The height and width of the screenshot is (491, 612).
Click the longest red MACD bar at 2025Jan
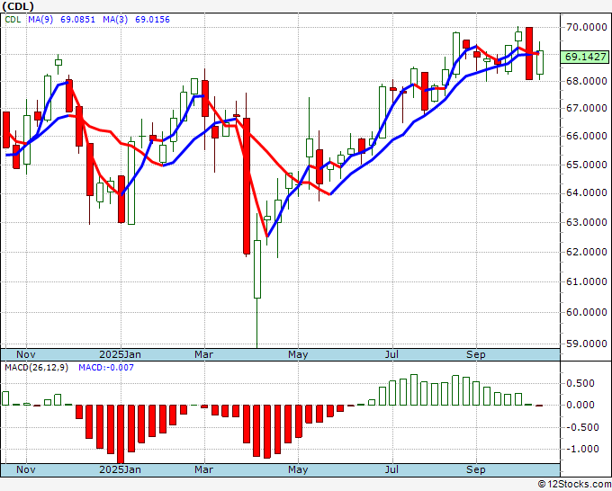[x=121, y=434]
